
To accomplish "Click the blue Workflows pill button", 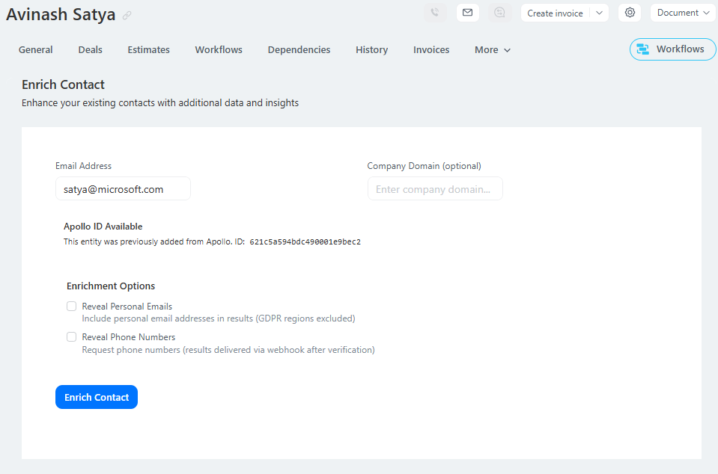I will (x=672, y=49).
